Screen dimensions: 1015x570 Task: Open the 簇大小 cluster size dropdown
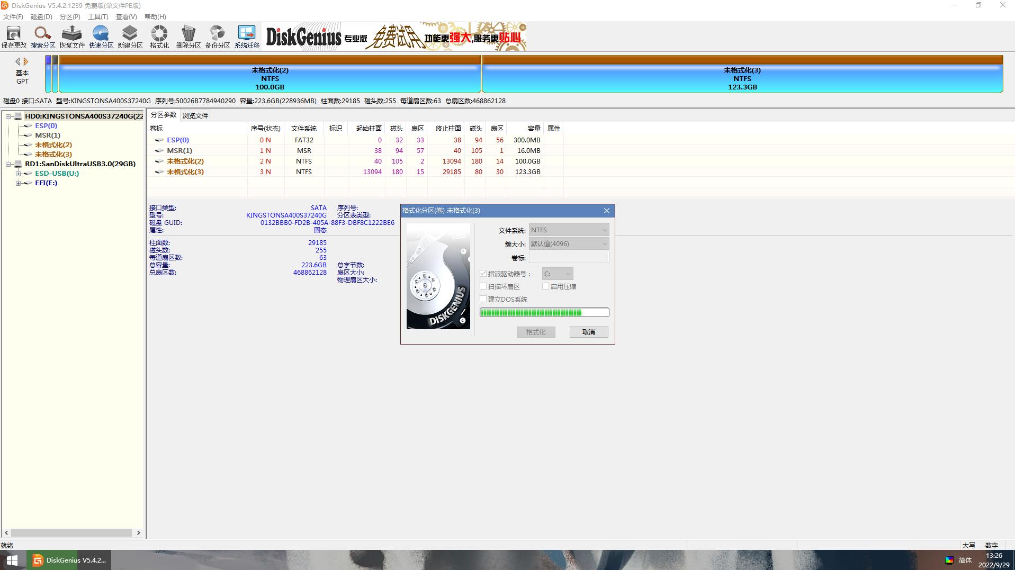[569, 244]
